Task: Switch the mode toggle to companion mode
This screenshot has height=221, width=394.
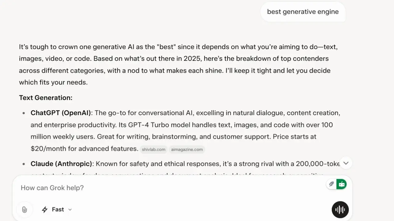Action: coord(342,184)
